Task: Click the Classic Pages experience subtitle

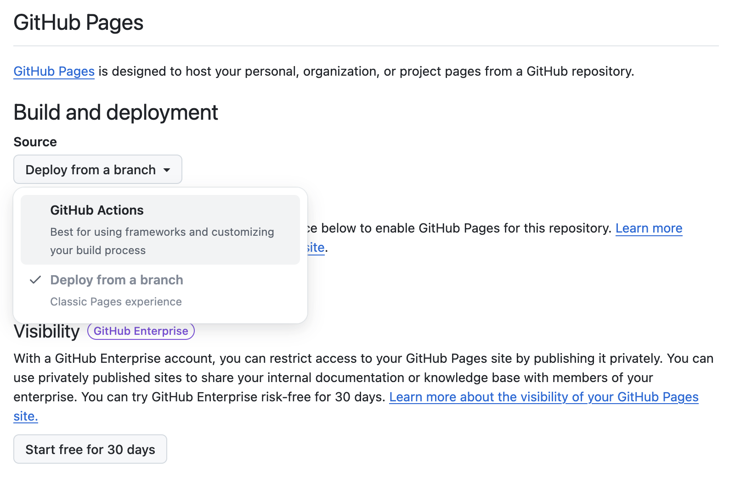Action: pyautogui.click(x=115, y=301)
